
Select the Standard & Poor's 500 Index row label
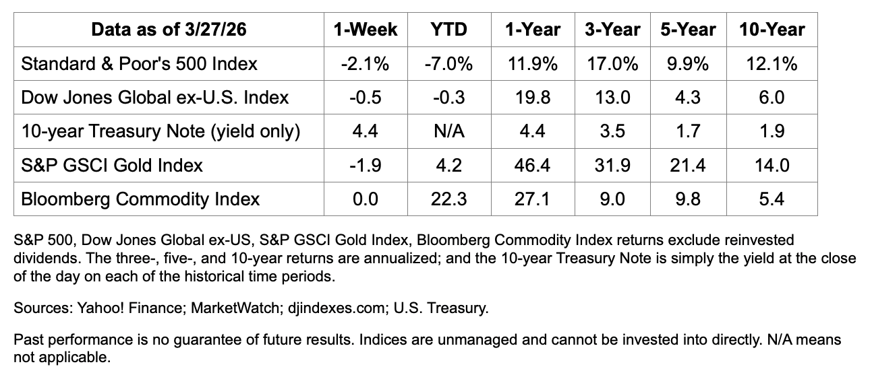pos(140,64)
